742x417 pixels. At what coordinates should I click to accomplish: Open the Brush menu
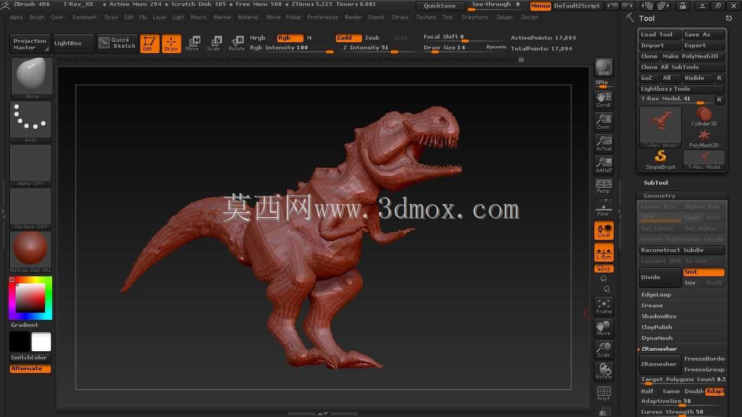click(x=37, y=17)
